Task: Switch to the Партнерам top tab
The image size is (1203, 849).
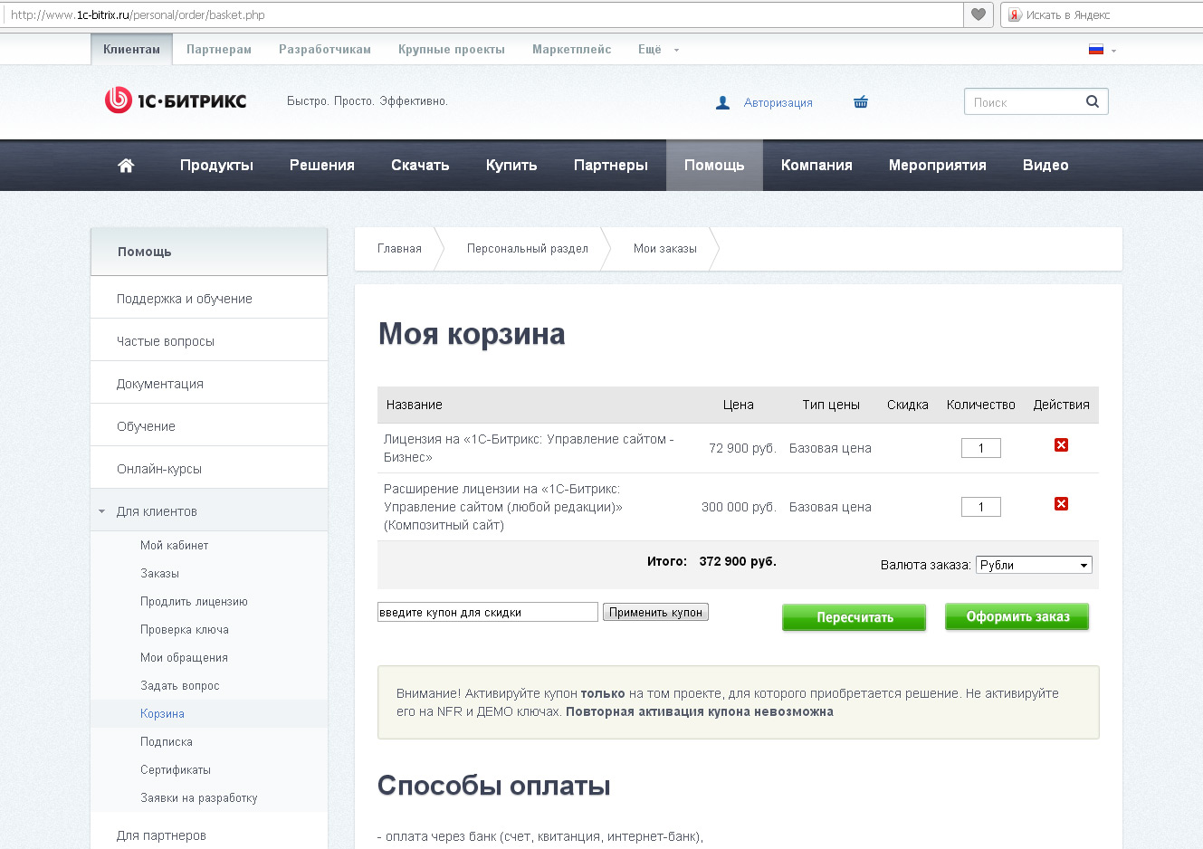Action: click(219, 49)
